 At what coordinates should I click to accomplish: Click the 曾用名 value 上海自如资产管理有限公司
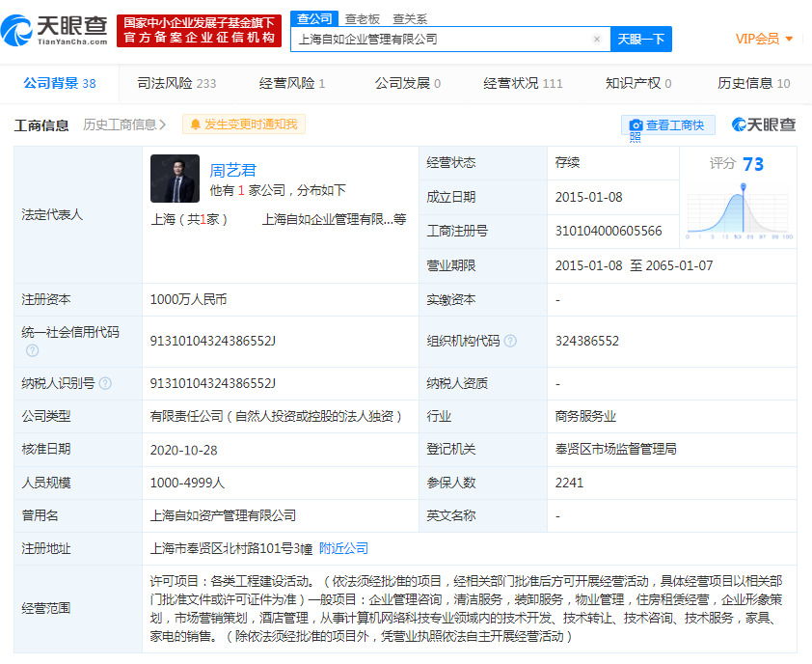[x=223, y=515]
